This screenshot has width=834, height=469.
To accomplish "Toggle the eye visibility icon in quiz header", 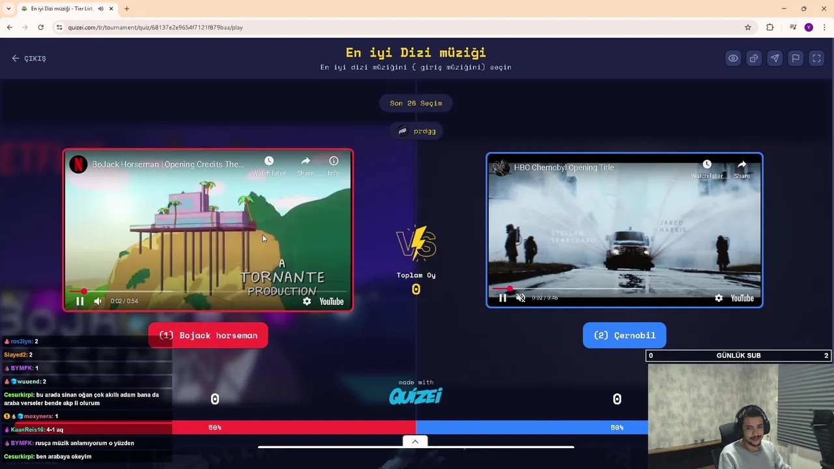I will 733,58.
